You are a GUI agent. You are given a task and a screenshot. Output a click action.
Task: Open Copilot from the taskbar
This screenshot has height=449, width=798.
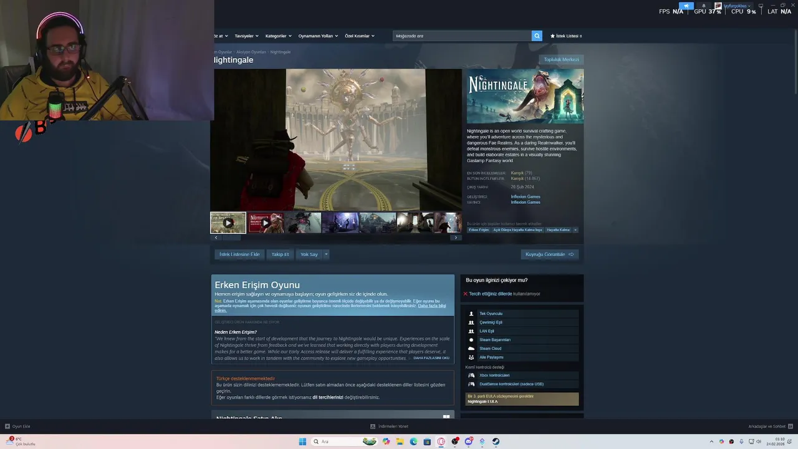pos(386,442)
